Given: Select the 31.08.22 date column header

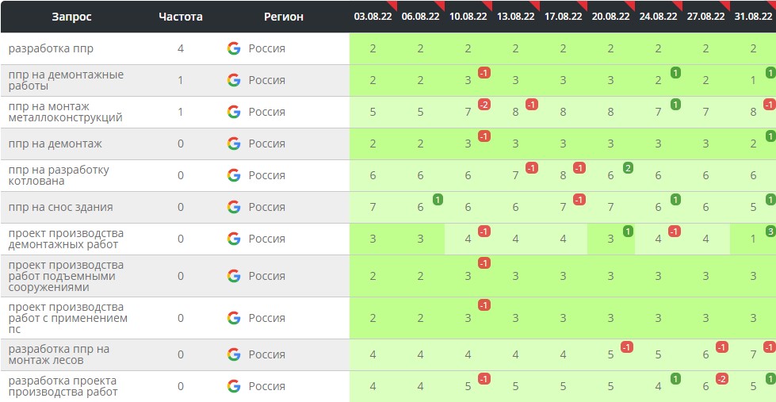Looking at the screenshot, I should click(752, 17).
